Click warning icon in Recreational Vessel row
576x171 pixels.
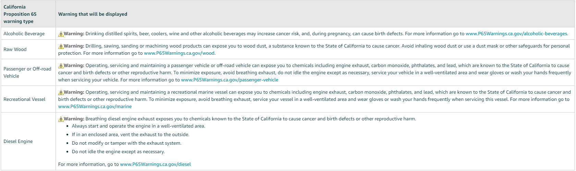(61, 92)
